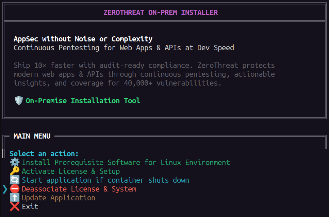Click the On-Premise Installation Tool green text

83,101
